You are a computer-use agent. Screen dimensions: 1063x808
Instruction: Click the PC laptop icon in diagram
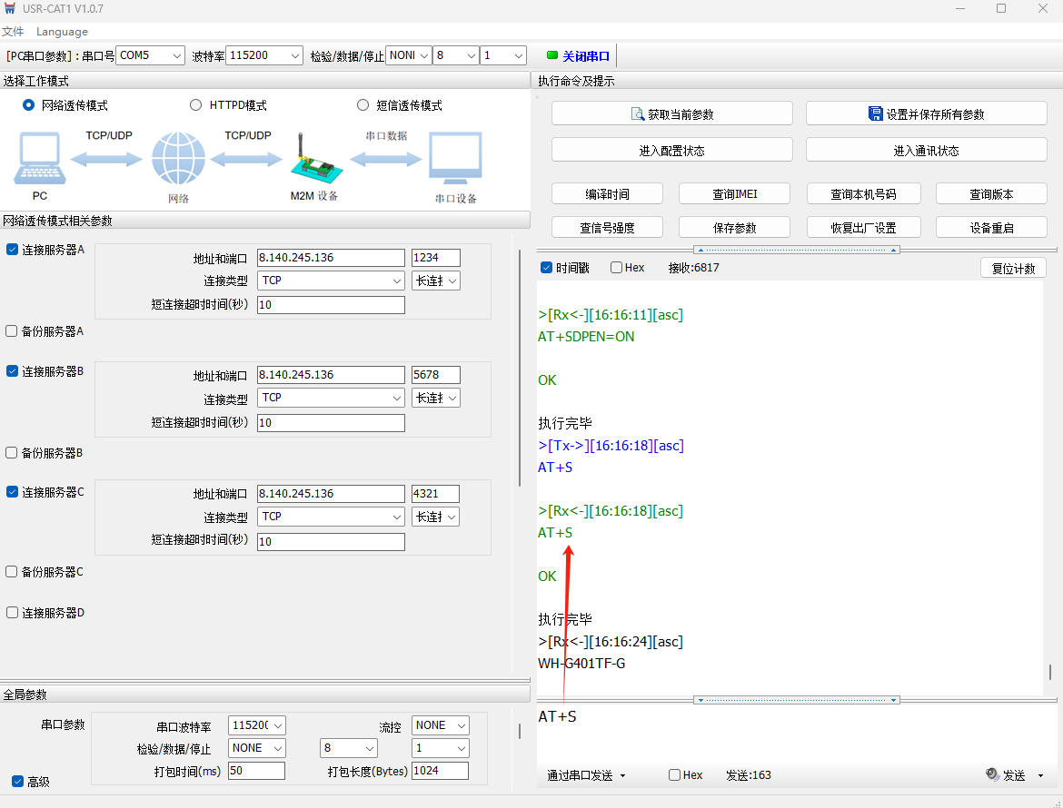[40, 159]
